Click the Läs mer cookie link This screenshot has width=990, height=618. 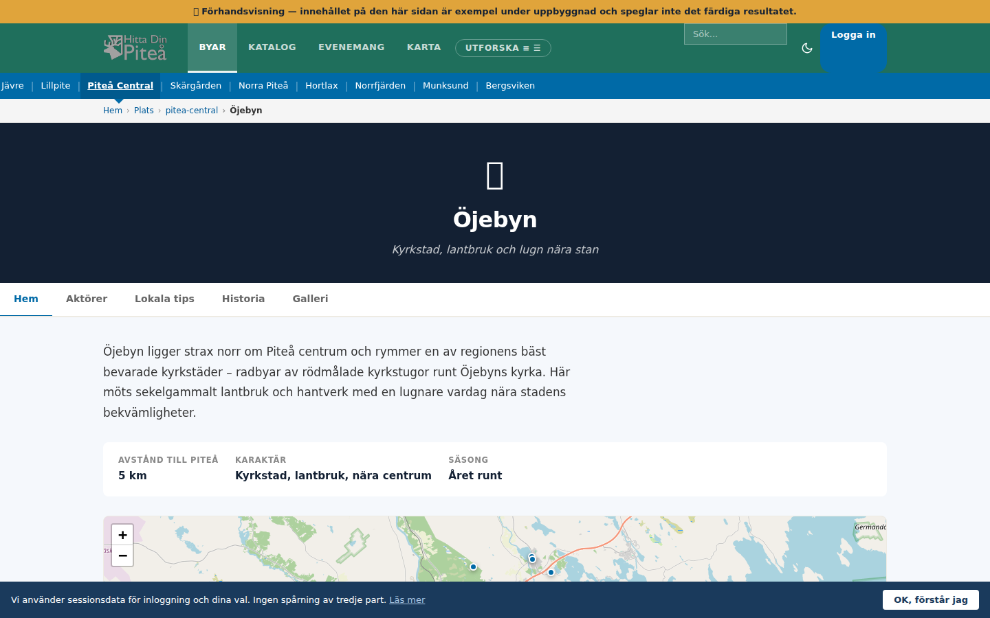pos(407,600)
